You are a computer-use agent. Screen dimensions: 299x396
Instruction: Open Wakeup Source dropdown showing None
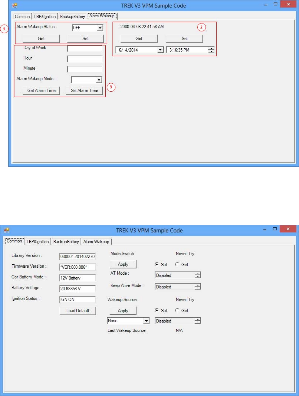[x=128, y=321]
